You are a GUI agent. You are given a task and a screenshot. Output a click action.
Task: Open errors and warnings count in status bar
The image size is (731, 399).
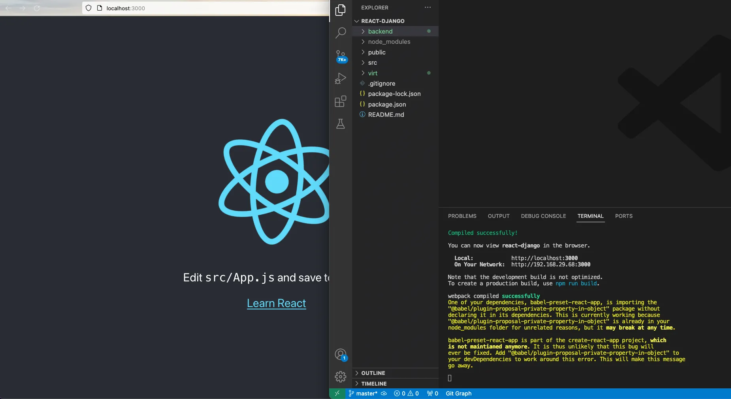[406, 393]
